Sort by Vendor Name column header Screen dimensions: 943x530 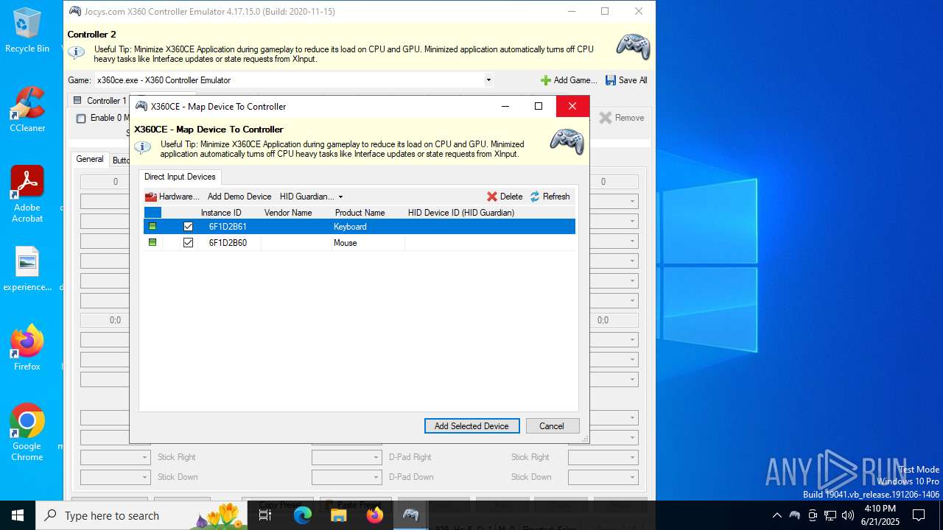point(288,213)
